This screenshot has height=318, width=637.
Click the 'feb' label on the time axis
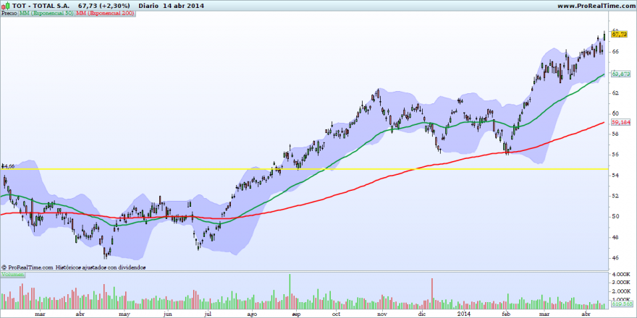[506, 314]
